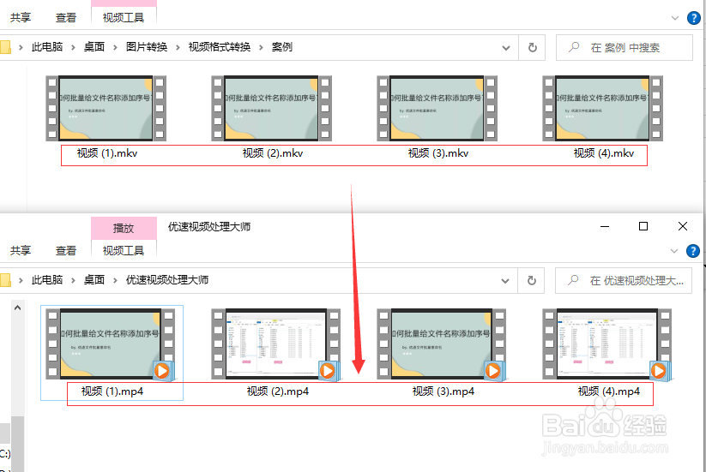
Task: Click folder icon in 优速视频处理大师 address bar
Action: click(5, 280)
